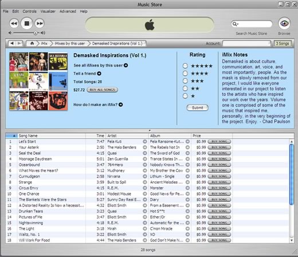
Task: Click the Price column header
Action: [212, 136]
